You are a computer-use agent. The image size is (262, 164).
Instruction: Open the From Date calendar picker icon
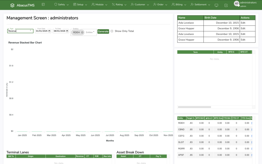point(50,31)
